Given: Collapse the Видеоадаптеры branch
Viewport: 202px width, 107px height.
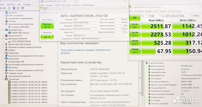Looking at the screenshot, I should click(x=3, y=30).
